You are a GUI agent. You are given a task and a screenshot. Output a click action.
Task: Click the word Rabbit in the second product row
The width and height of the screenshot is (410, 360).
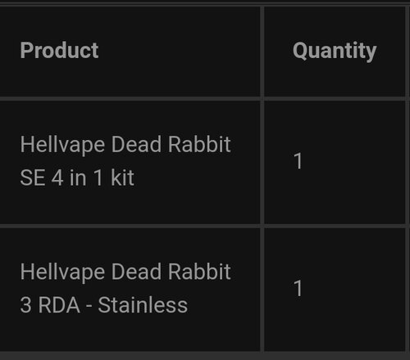click(x=199, y=272)
